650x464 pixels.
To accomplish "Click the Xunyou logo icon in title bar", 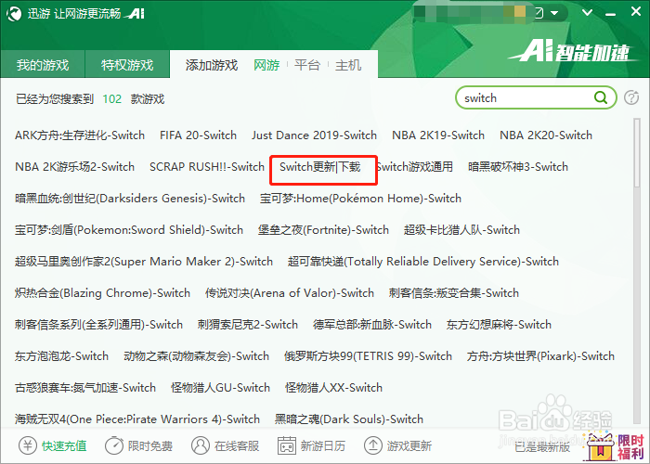I will 13,14.
